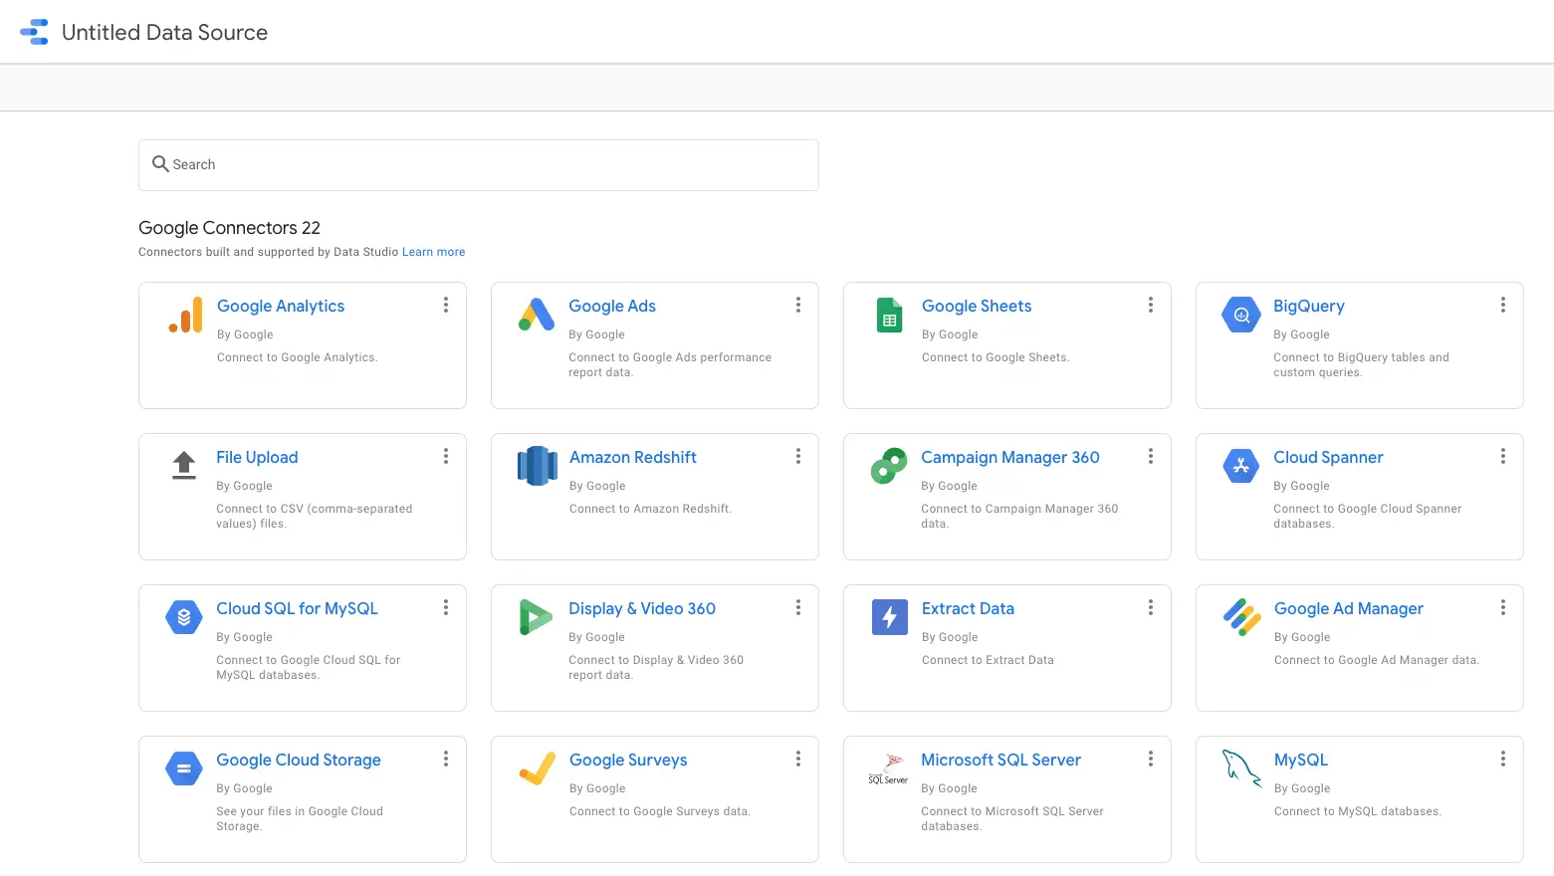
Task: Select the Google Surveys connector title
Action: point(628,760)
